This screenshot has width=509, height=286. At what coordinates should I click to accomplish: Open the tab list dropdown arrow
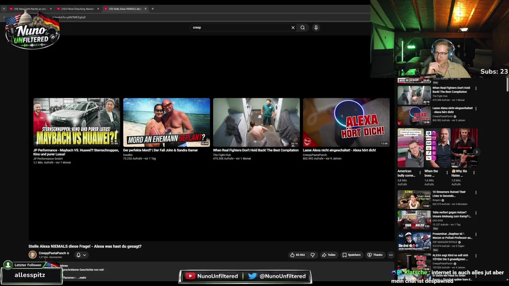coord(4,9)
